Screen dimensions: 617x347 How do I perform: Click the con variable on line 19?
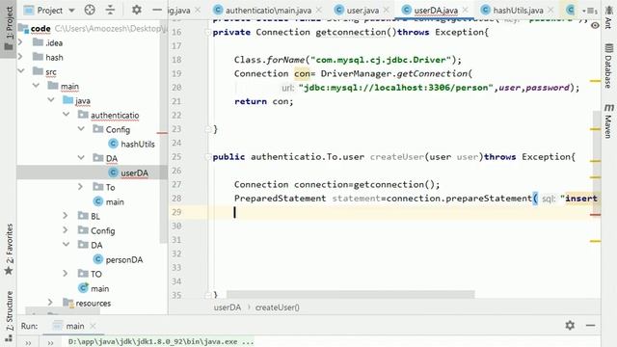click(x=302, y=73)
